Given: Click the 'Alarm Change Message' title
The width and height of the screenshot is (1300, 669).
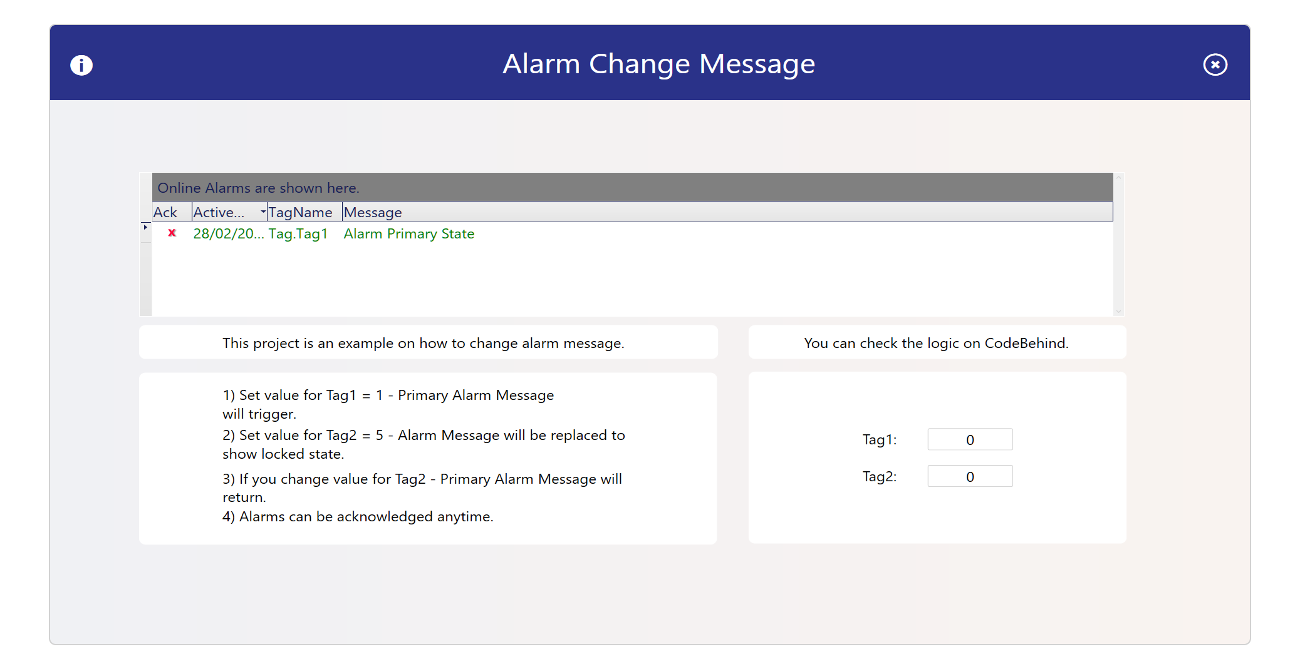Looking at the screenshot, I should [x=658, y=64].
